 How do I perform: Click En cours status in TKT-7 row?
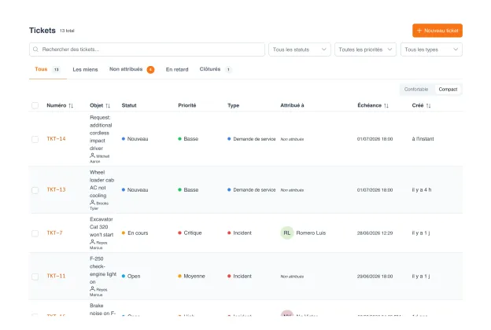135,233
